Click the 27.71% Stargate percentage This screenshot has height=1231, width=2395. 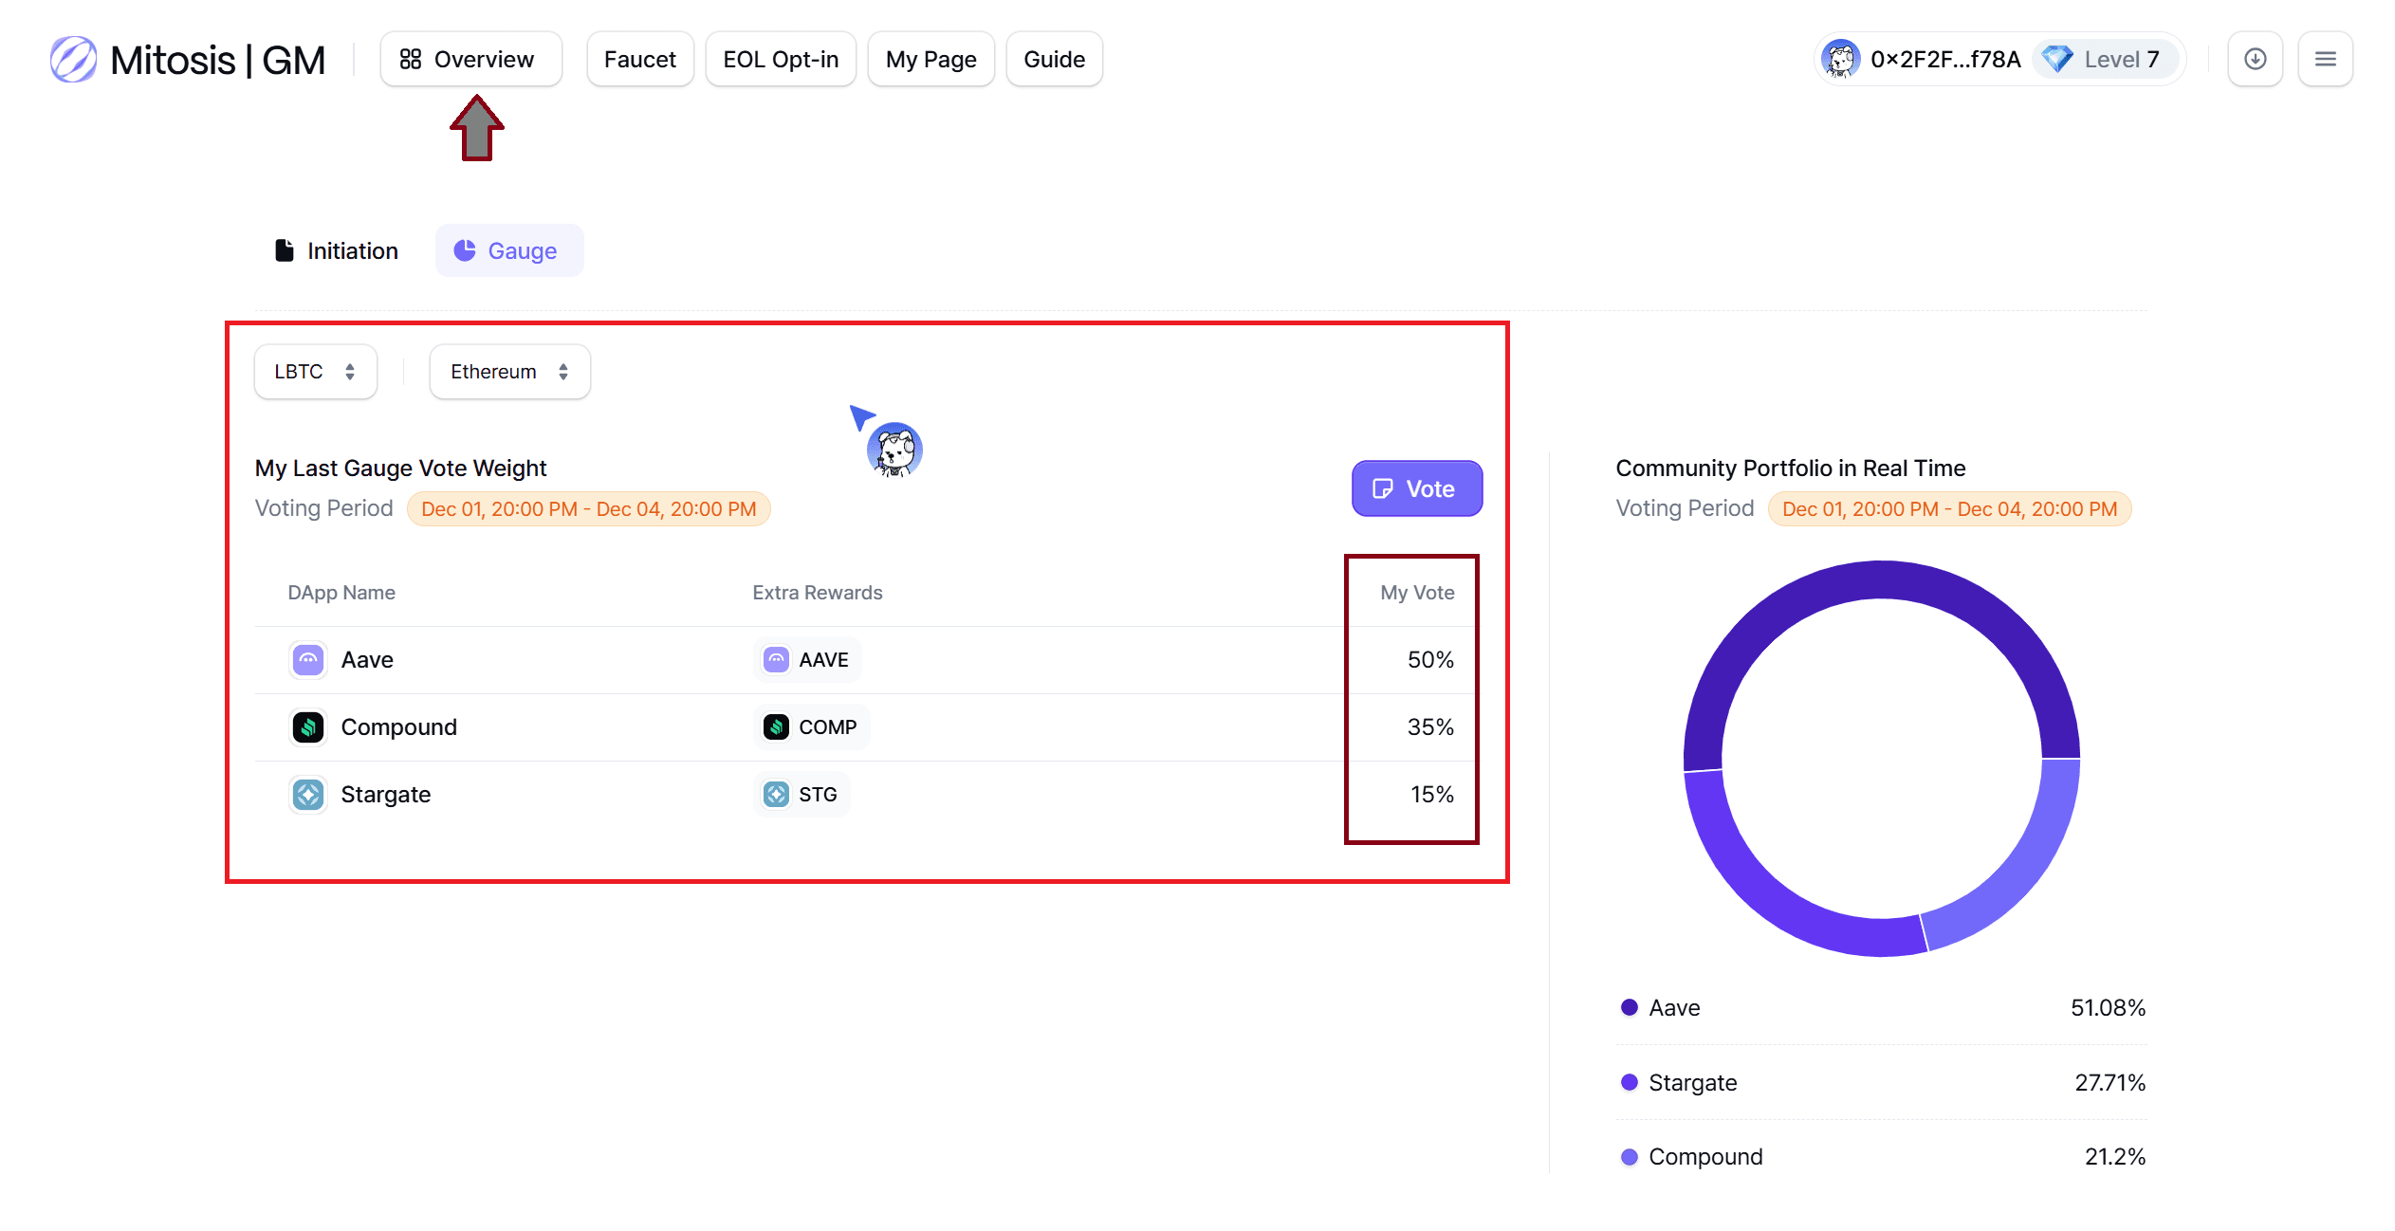pos(2109,1082)
